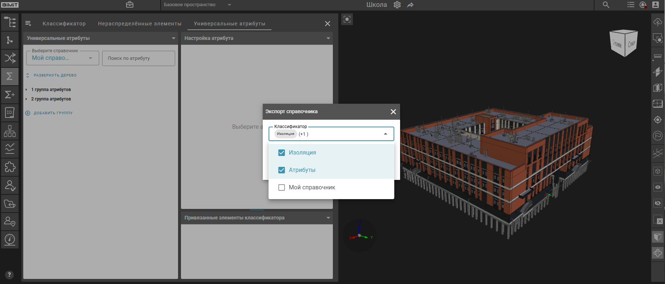Open the Базовое пространство workspace dropdown
Image resolution: width=665 pixels, height=284 pixels.
(x=197, y=5)
